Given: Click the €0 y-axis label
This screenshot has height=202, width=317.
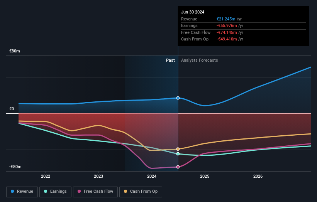Looking at the screenshot, I should [x=12, y=109].
